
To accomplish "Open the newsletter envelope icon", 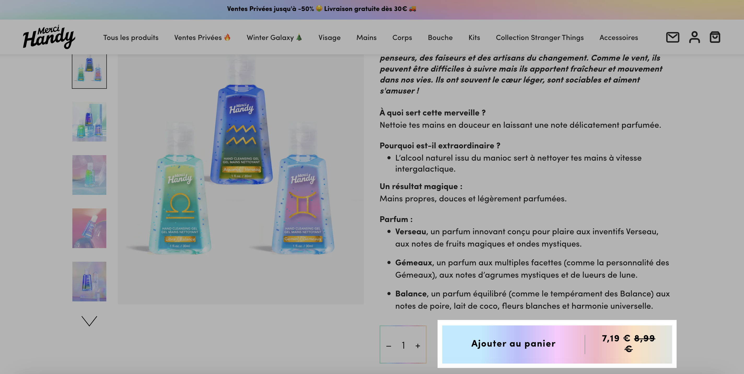I will point(672,37).
